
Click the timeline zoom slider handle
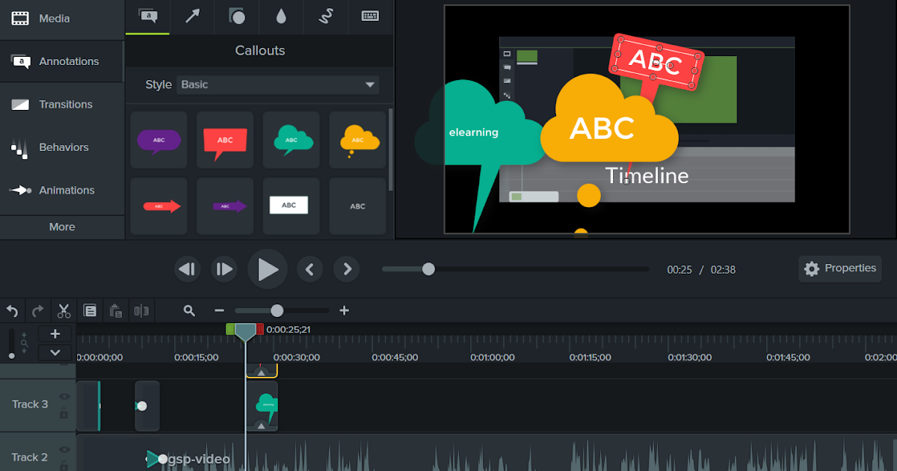tap(277, 311)
